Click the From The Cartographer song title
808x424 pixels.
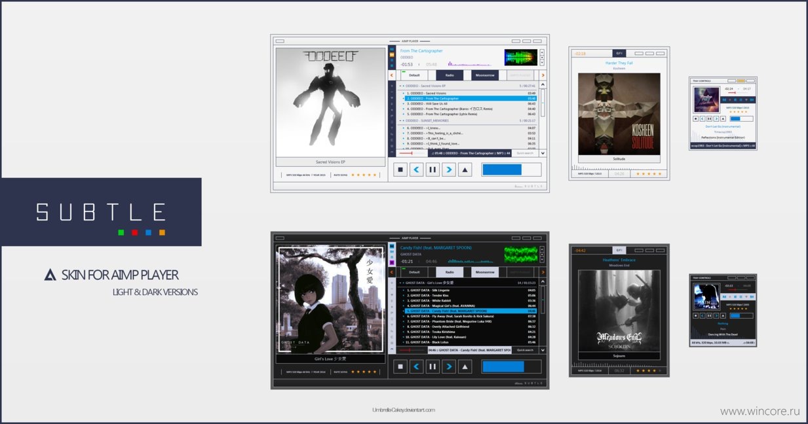pos(421,50)
